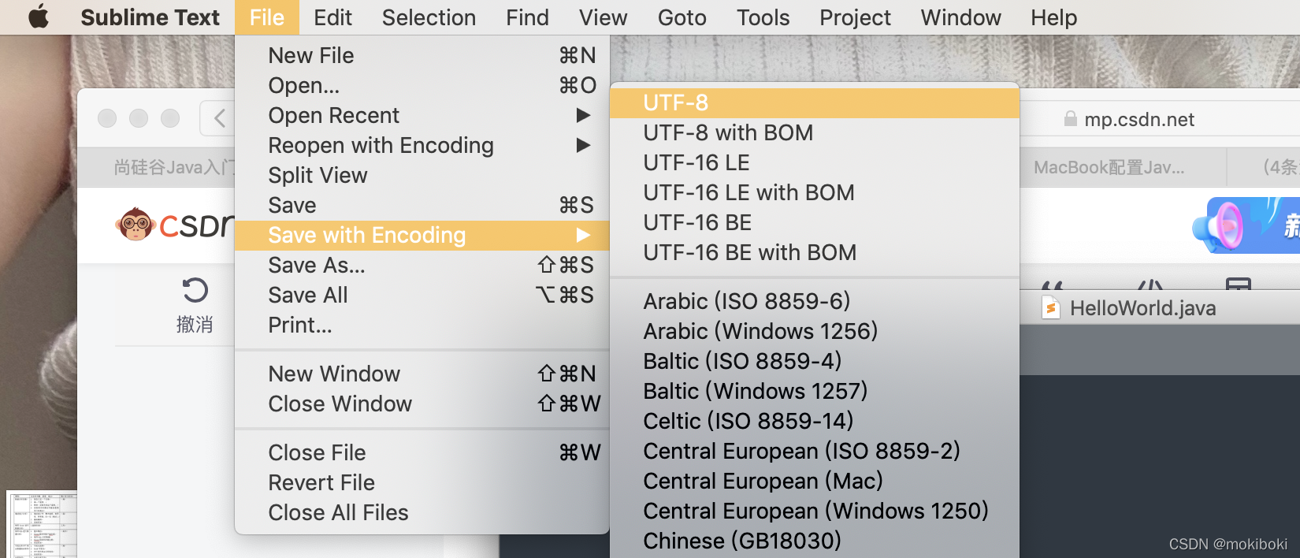The height and width of the screenshot is (558, 1300).
Task: Select UTF-16 BE with BOM encoding
Action: [x=815, y=252]
